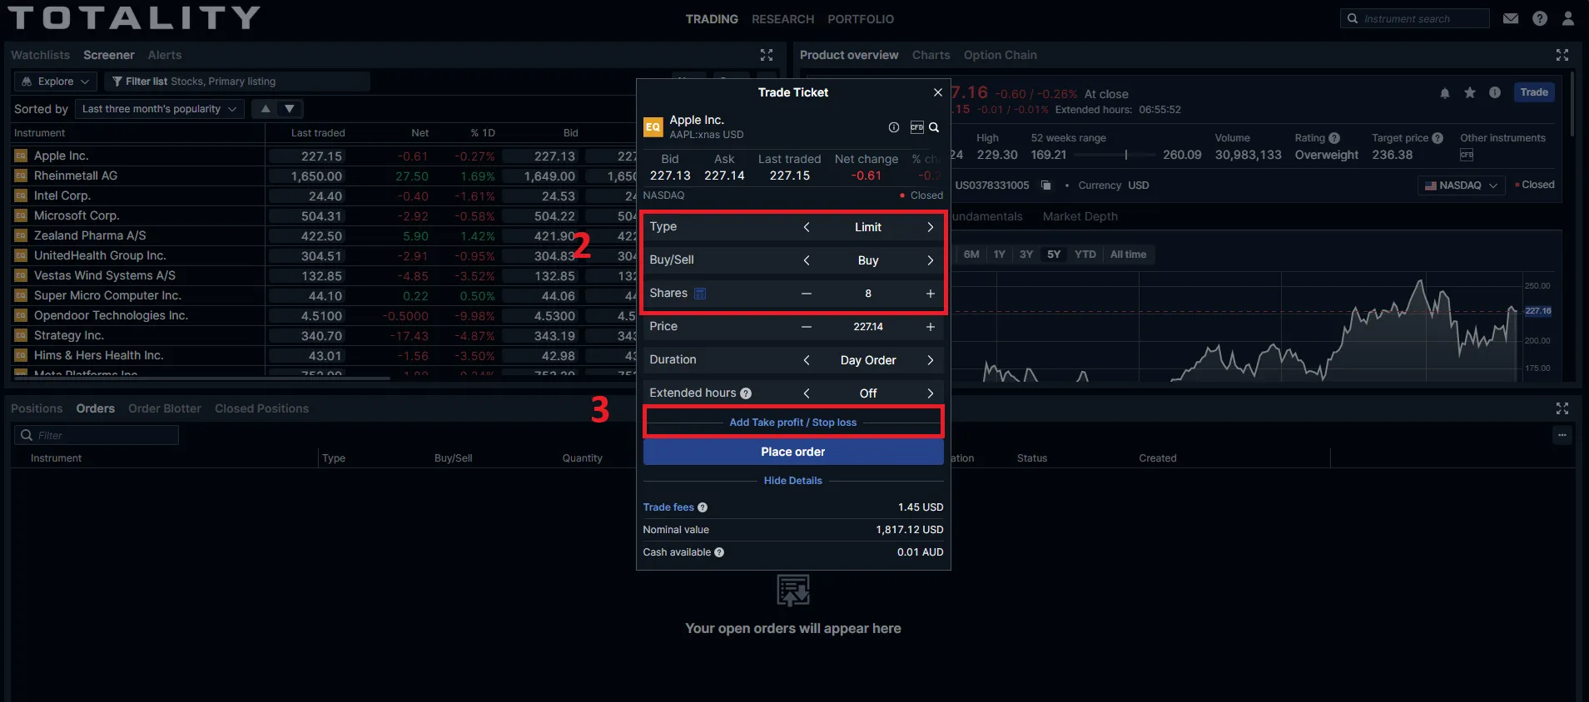Select the All time chart period

1128,255
